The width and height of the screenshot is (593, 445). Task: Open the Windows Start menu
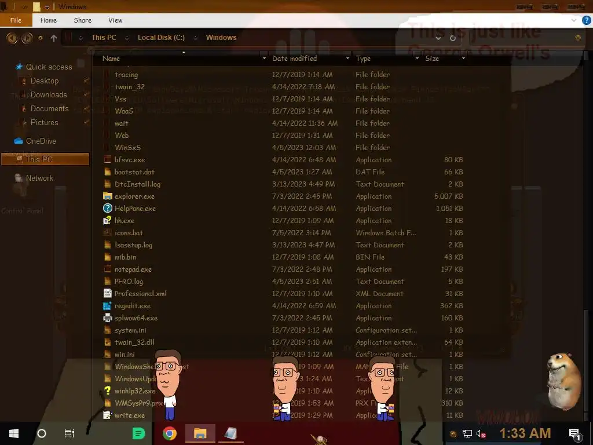click(14, 433)
